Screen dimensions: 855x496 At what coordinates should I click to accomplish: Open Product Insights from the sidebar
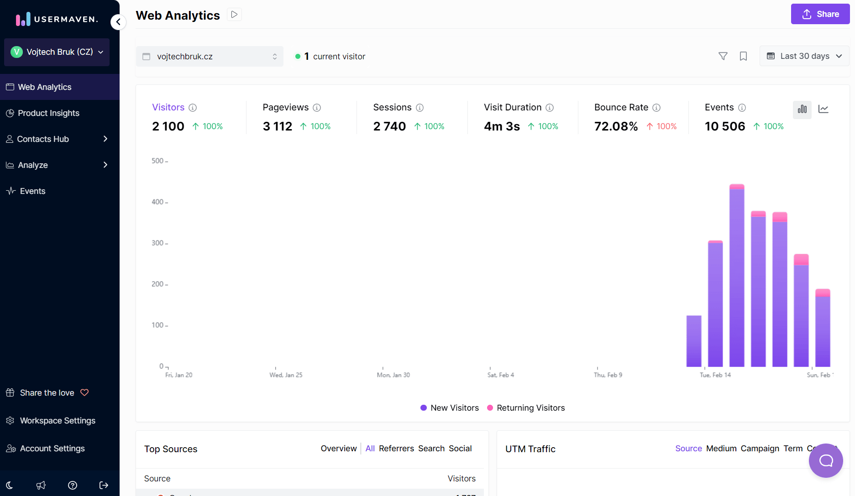tap(48, 113)
